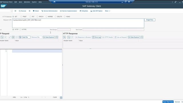Image resolution: width=183 pixels, height=103 pixels.
Task: Run the request with the toolbar Execute button
Action: click(22, 11)
